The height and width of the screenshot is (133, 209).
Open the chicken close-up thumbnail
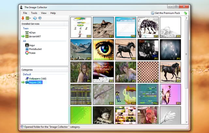[x=148, y=115]
